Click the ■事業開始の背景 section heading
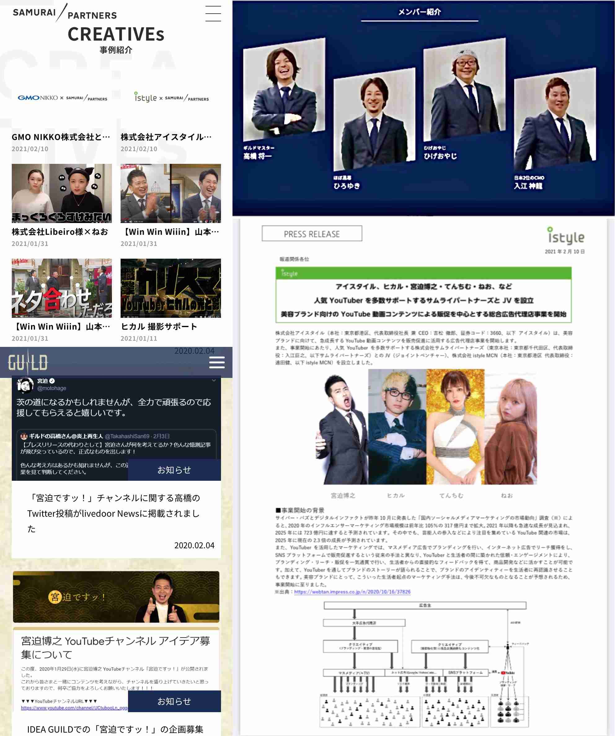 pos(300,510)
